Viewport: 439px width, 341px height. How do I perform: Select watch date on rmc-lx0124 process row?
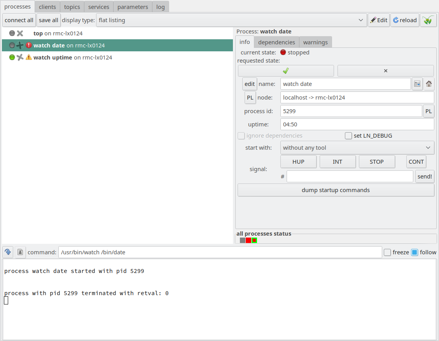pyautogui.click(x=117, y=45)
